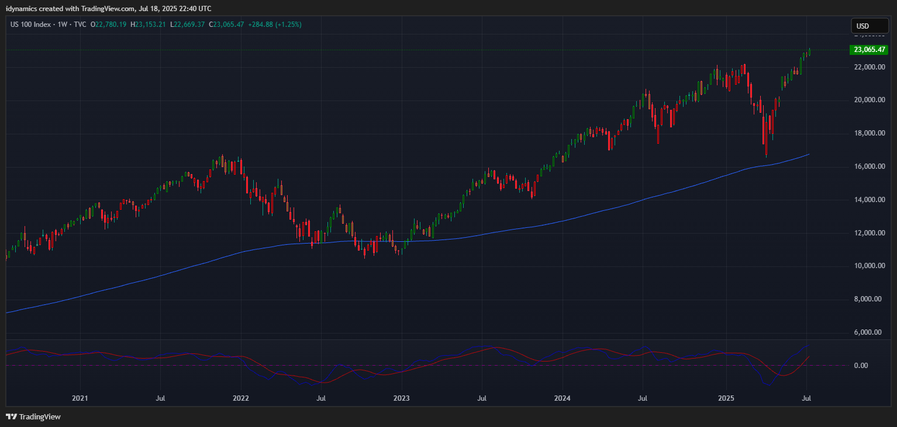Image resolution: width=897 pixels, height=427 pixels.
Task: Click the 2024 time axis label
Action: coord(562,399)
